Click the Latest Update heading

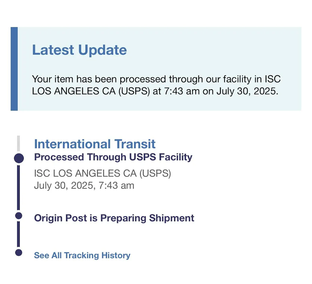click(x=79, y=50)
